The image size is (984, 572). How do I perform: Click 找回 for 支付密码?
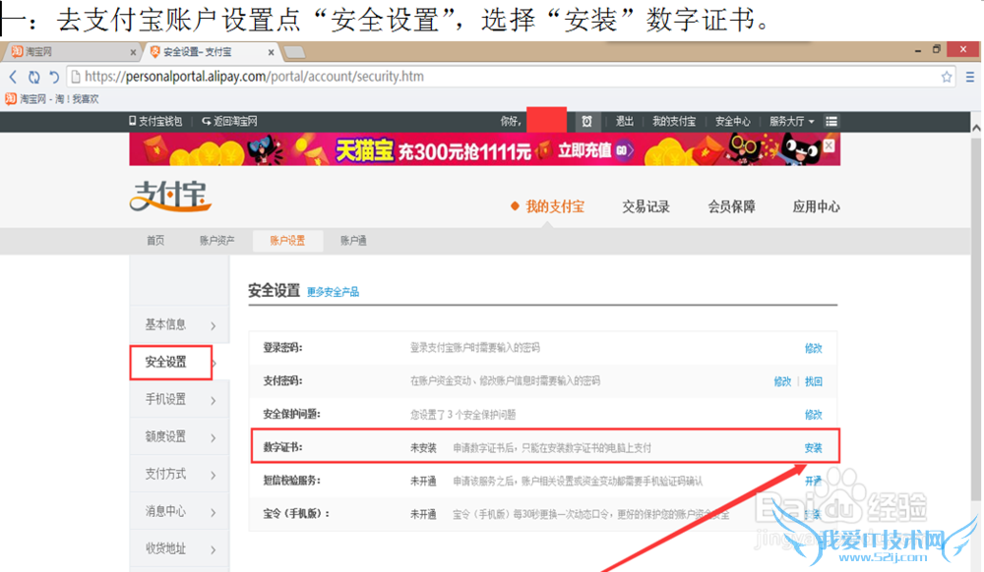[814, 381]
